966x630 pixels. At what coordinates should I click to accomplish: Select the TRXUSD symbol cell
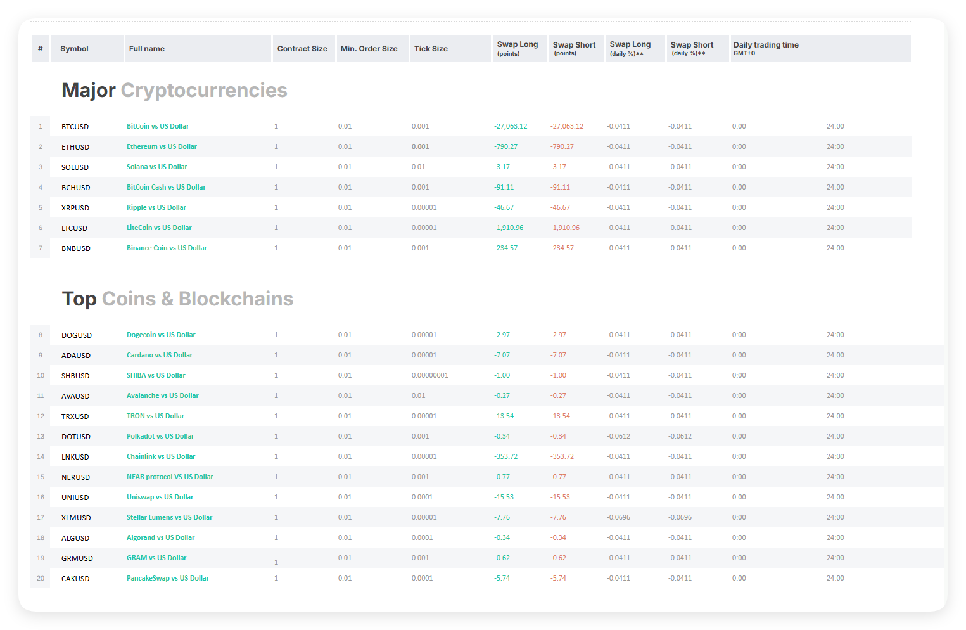click(75, 416)
